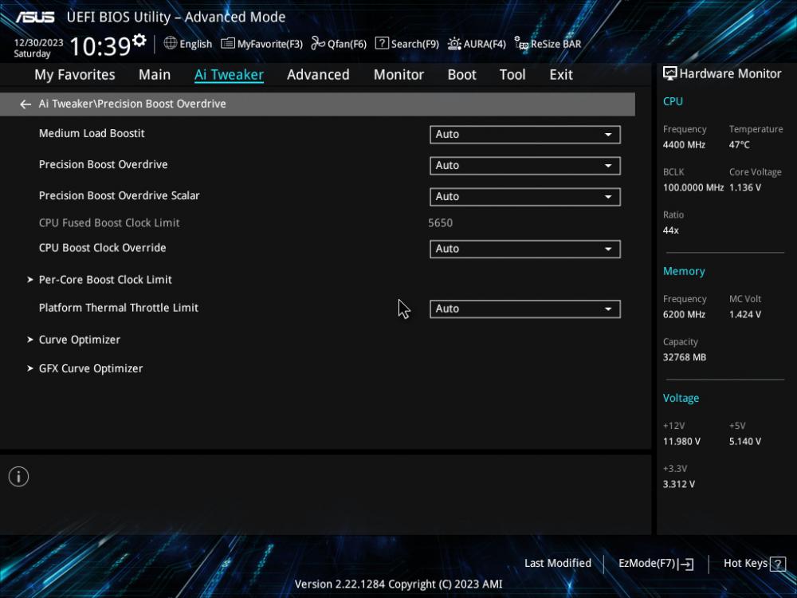Open Precision Boost Overdrive Scalar dropdown
Image resolution: width=797 pixels, height=598 pixels.
(525, 196)
